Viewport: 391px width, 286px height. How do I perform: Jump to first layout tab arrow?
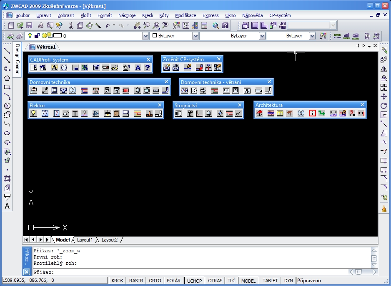[26, 240]
